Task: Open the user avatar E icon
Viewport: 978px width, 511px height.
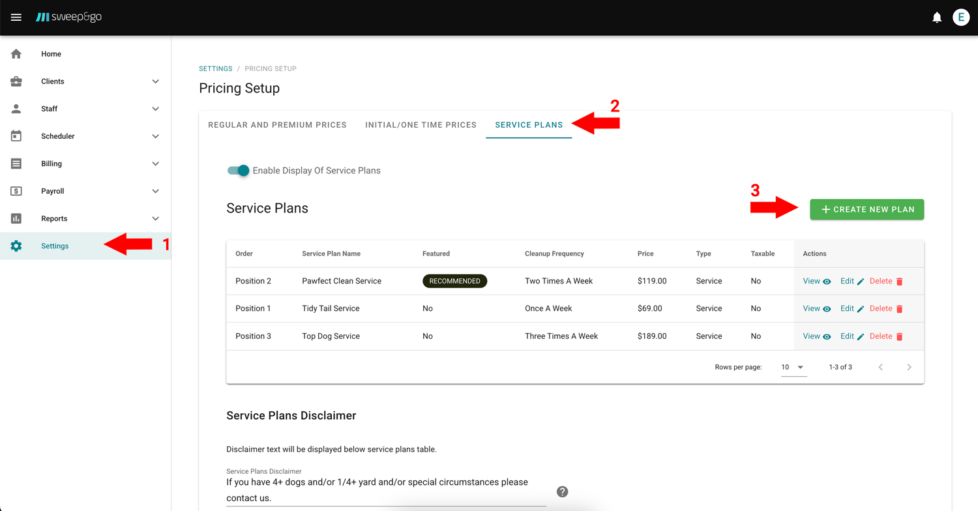Action: pyautogui.click(x=960, y=18)
